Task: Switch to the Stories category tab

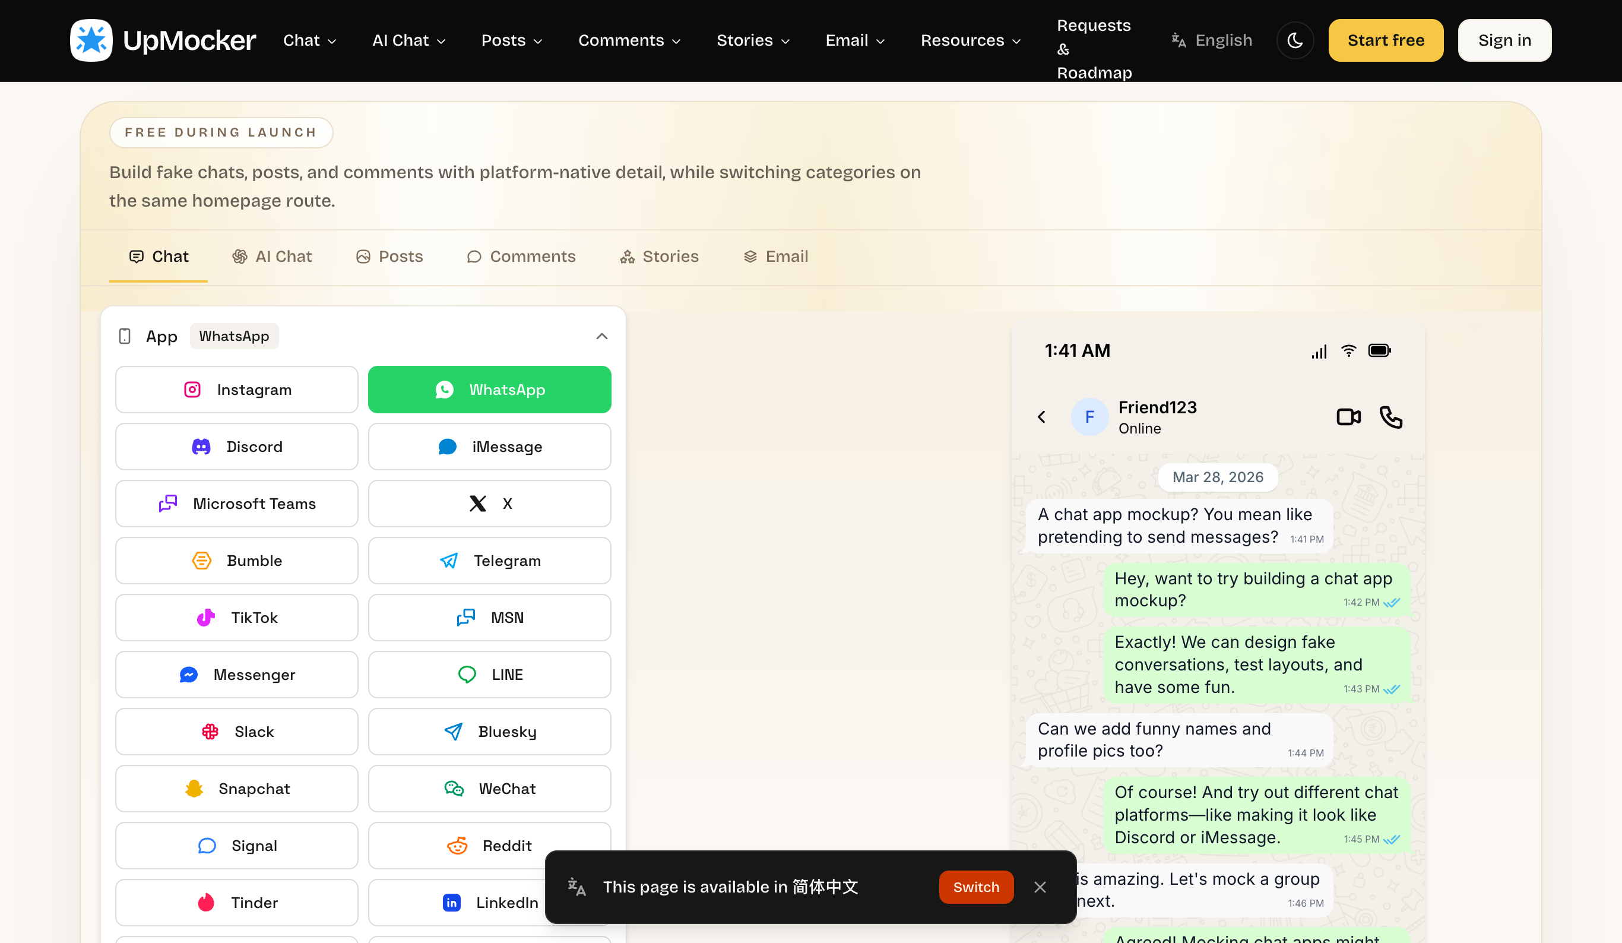Action: [x=659, y=256]
